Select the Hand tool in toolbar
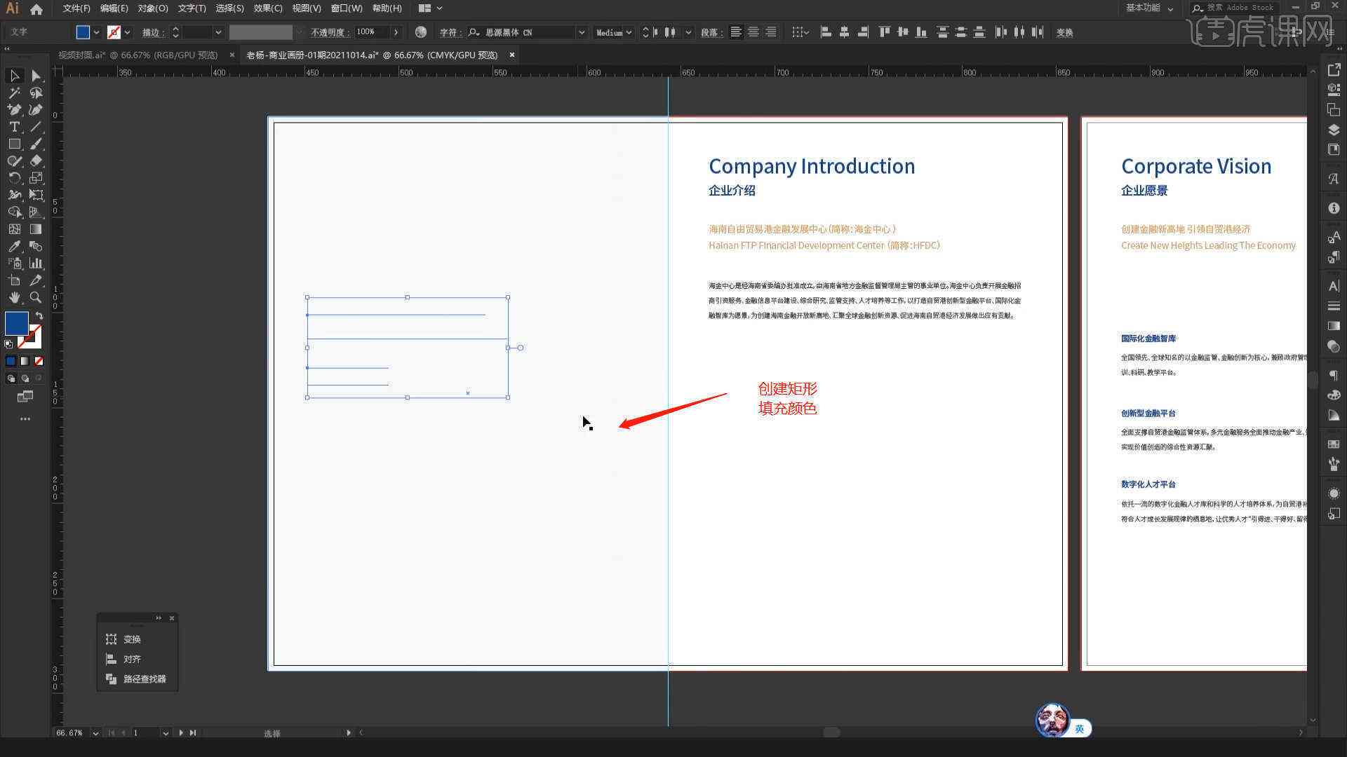This screenshot has width=1347, height=757. point(13,296)
